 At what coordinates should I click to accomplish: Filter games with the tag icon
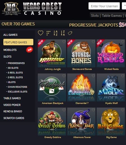tap(70, 33)
